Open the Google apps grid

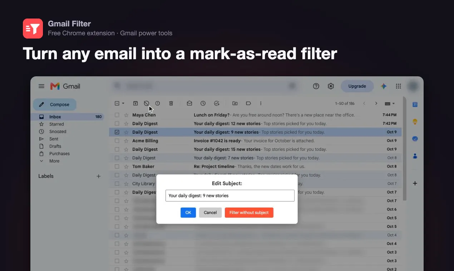399,86
